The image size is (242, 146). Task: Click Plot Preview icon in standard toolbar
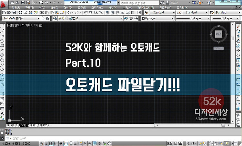coord(25,13)
